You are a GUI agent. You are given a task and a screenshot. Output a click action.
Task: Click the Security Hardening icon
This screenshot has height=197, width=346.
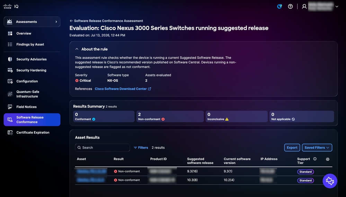coord(10,70)
